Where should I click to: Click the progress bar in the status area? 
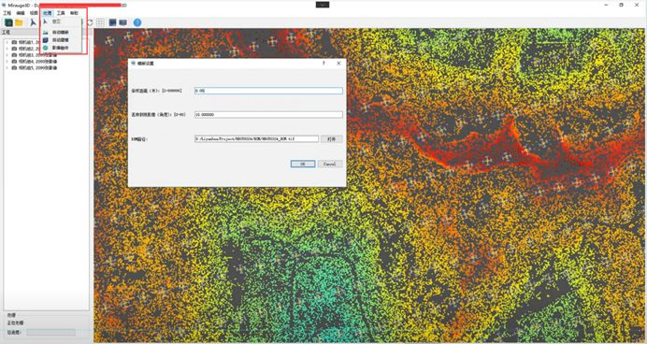click(x=51, y=332)
